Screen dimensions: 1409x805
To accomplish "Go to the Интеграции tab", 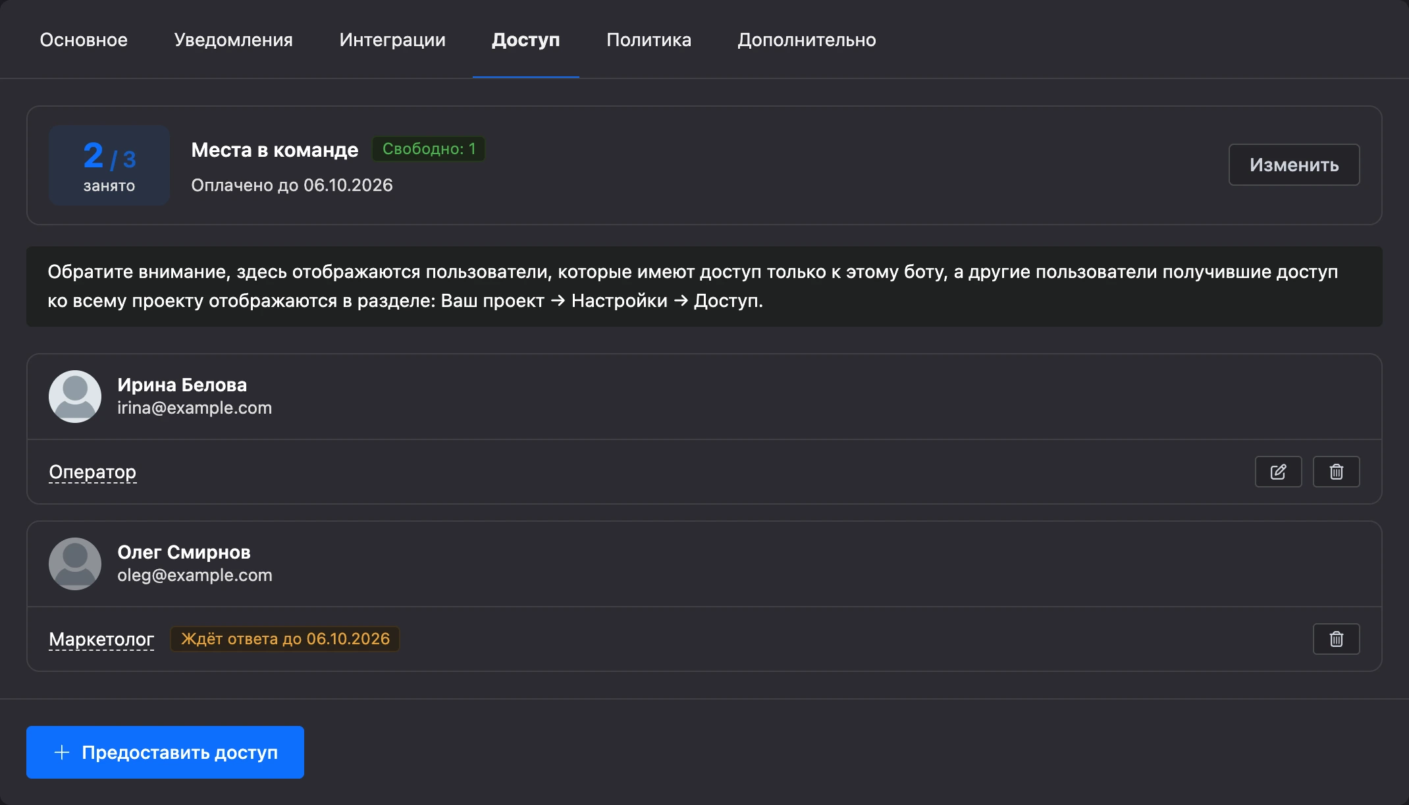I will coord(392,40).
